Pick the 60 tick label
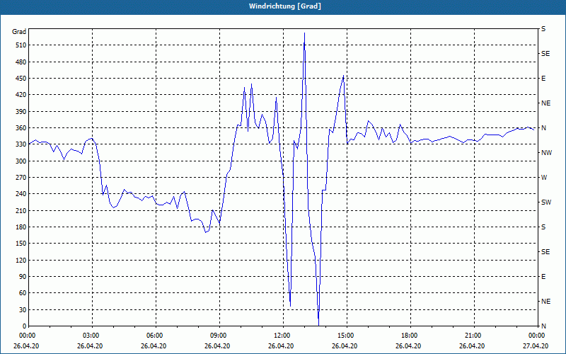566x354 pixels. point(23,293)
